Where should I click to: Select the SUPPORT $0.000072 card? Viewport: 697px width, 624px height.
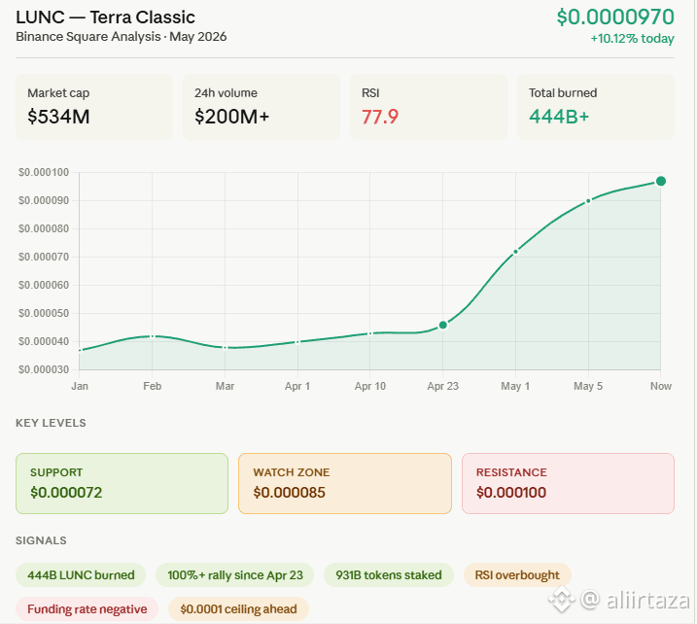point(122,484)
